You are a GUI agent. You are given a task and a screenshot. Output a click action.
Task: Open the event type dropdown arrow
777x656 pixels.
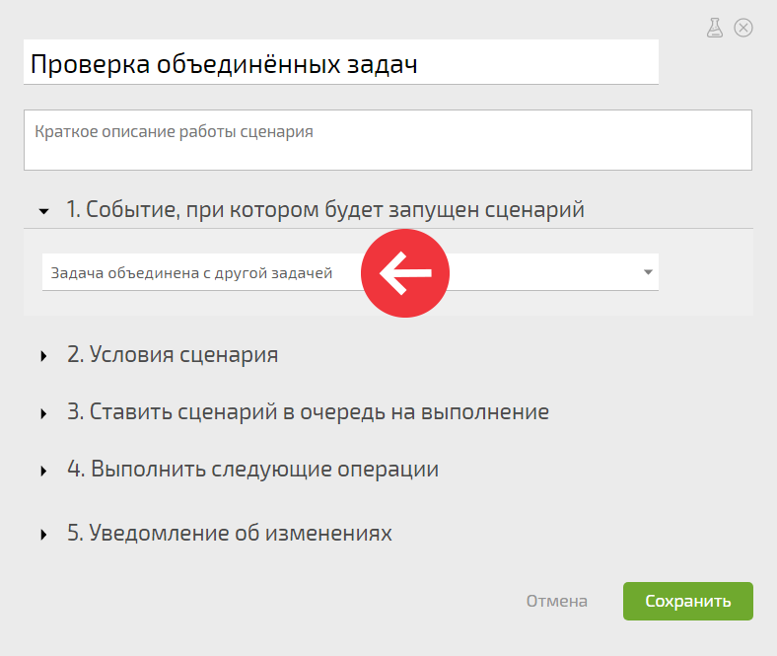[x=648, y=271]
